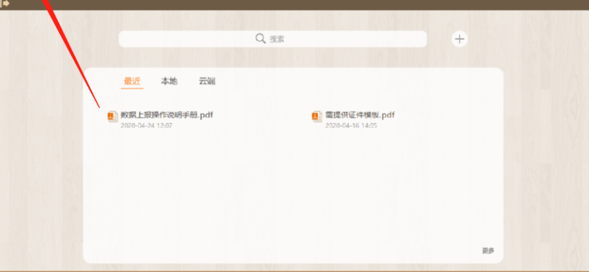
Task: Click the orange underline beneath 最近
Action: [x=132, y=88]
